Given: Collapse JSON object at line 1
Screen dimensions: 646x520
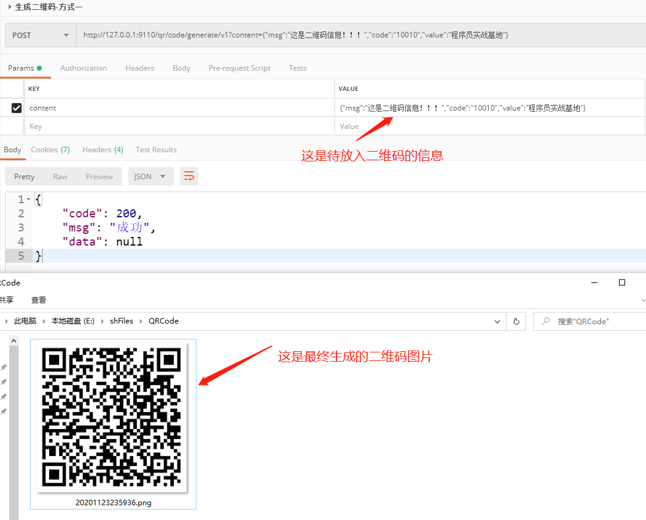Looking at the screenshot, I should (28, 199).
